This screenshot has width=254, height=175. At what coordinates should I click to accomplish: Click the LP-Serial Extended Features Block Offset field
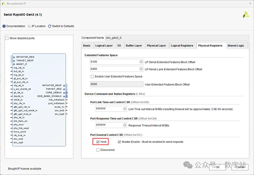coord(117,62)
